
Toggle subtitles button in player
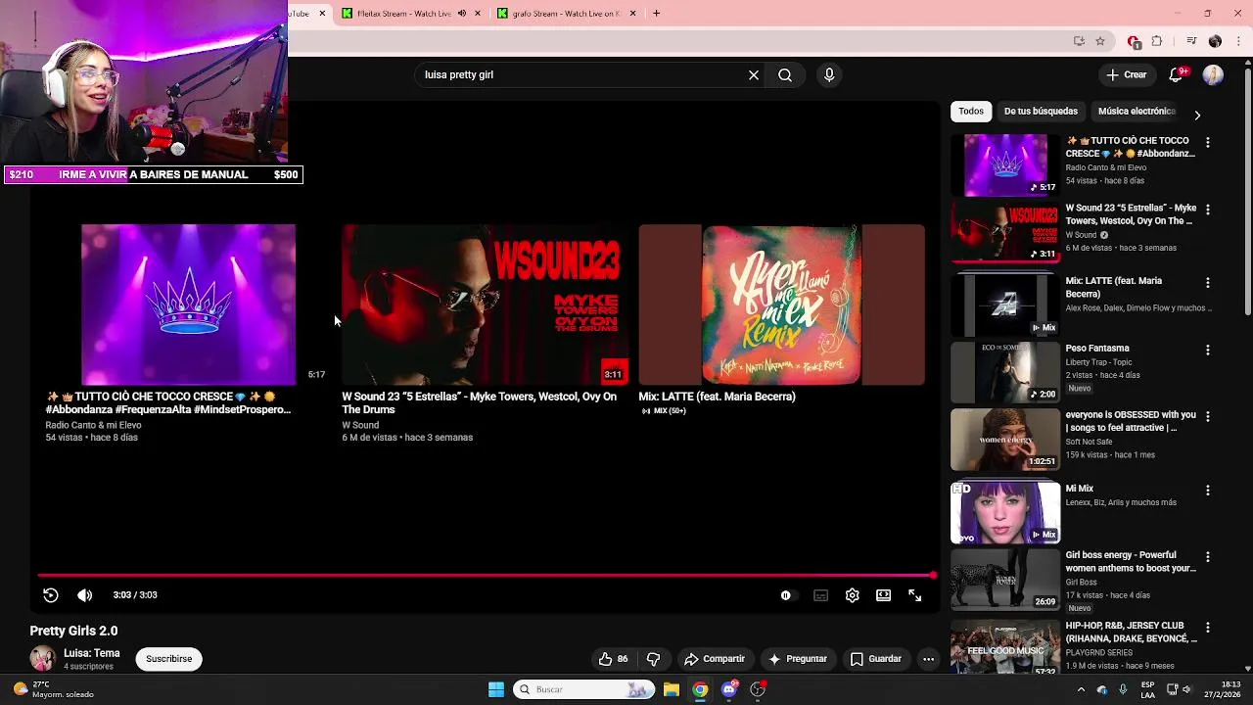coord(820,595)
